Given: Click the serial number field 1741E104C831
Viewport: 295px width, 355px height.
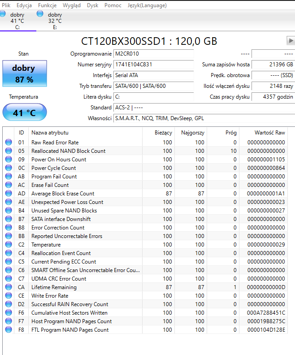Looking at the screenshot, I should (x=153, y=65).
